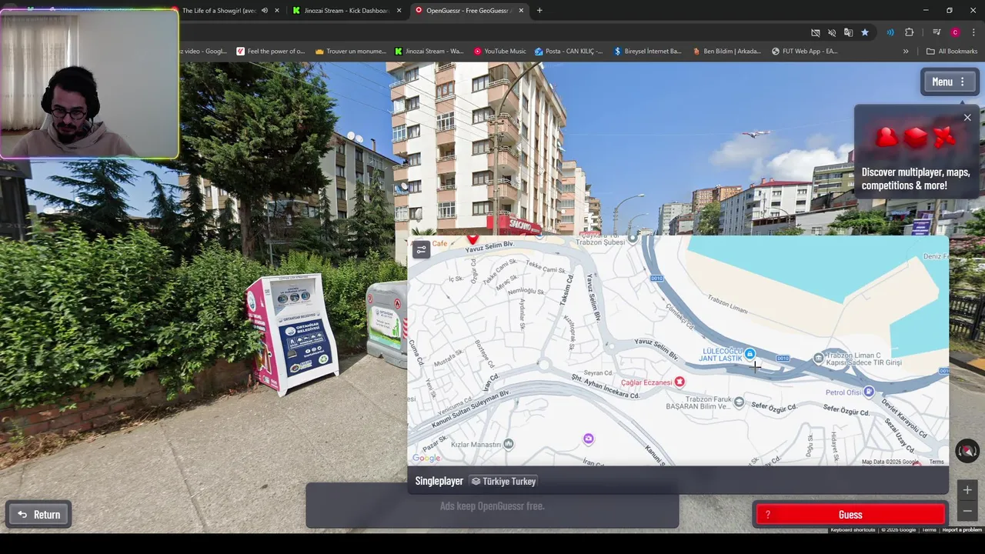Open the Chrome extensions puzzle icon

[x=910, y=32]
